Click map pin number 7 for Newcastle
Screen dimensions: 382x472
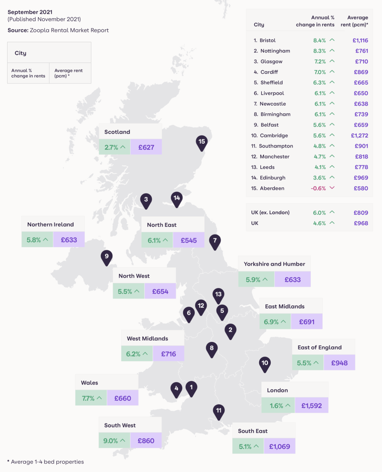coord(215,241)
